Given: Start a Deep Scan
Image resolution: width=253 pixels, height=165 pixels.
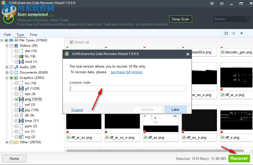Looking at the screenshot, I should pos(181,19).
